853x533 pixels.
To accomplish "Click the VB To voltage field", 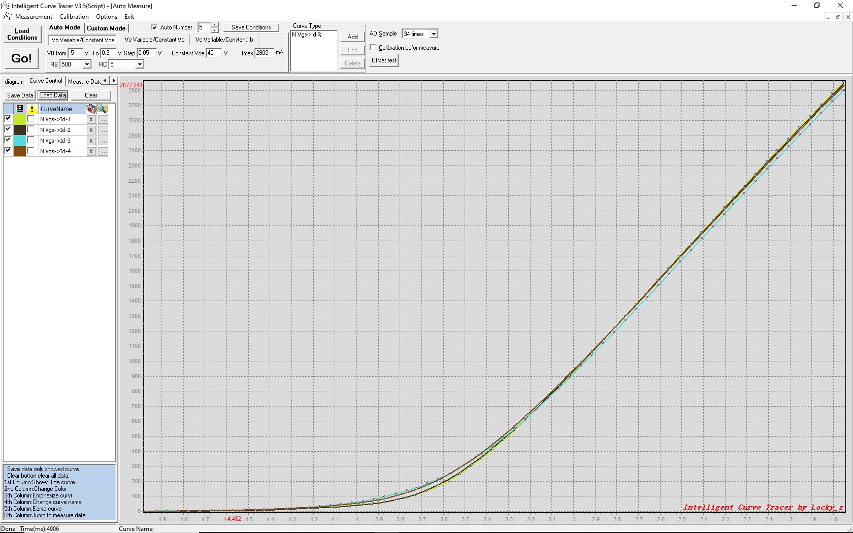I will [x=108, y=53].
